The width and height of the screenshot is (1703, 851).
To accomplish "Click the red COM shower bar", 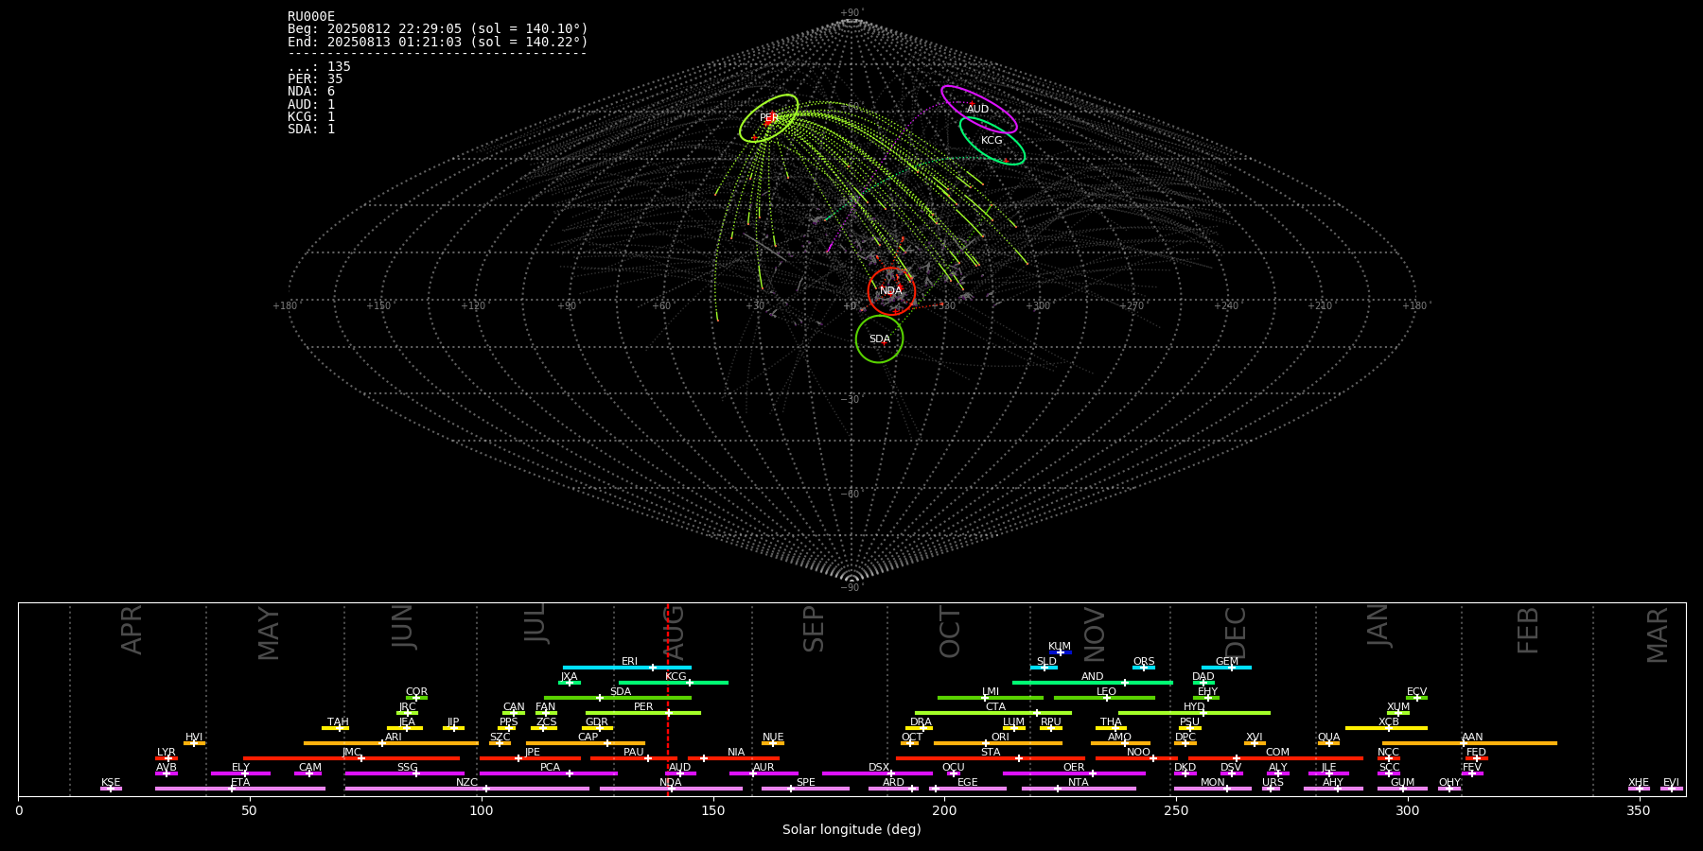I will pyautogui.click(x=1276, y=758).
